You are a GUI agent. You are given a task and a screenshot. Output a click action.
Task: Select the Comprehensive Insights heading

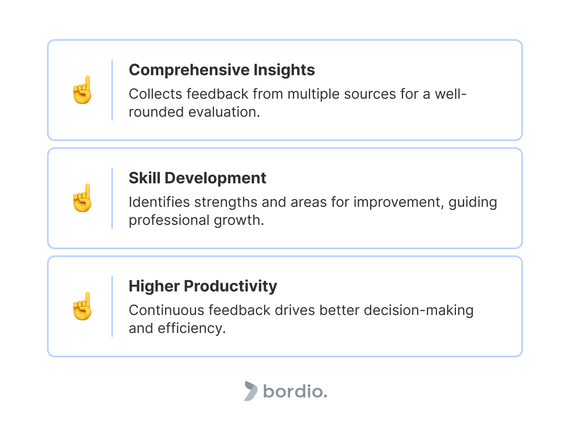[221, 70]
